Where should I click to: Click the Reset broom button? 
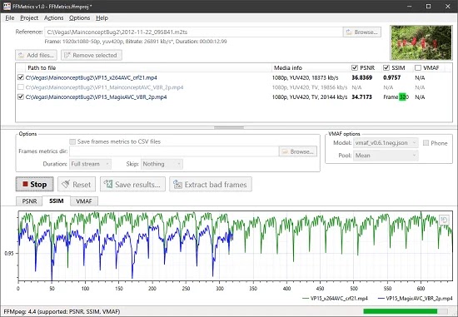pyautogui.click(x=66, y=184)
